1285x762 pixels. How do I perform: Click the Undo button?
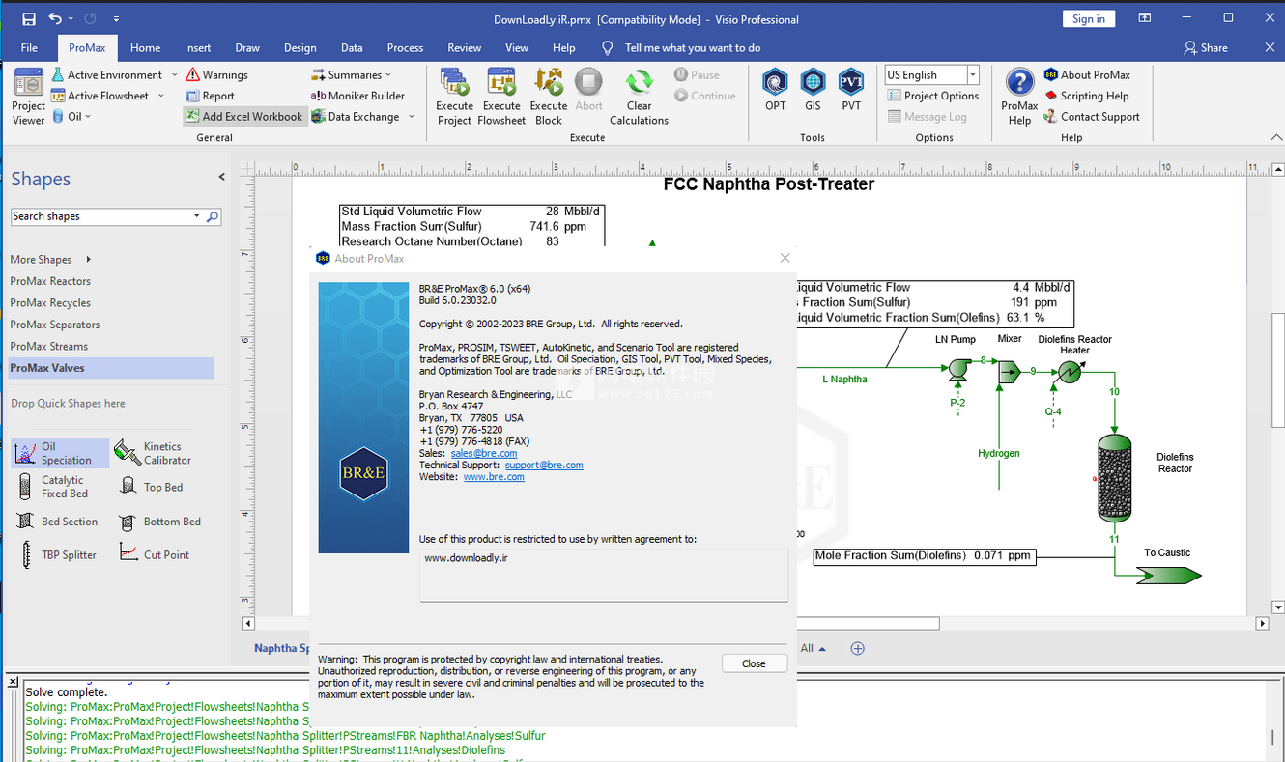(55, 18)
